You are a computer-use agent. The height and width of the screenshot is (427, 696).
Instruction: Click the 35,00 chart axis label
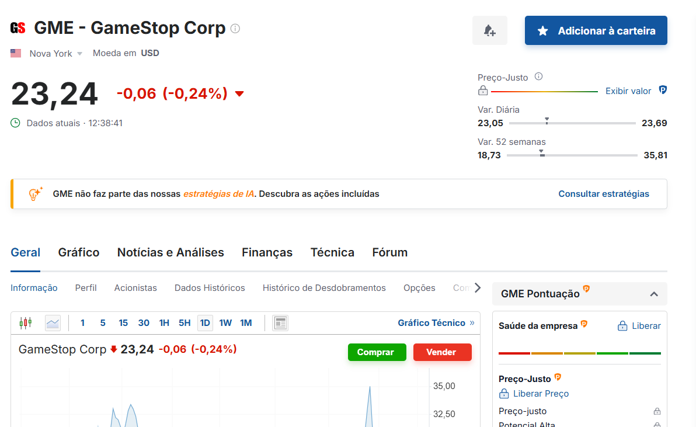pyautogui.click(x=444, y=386)
